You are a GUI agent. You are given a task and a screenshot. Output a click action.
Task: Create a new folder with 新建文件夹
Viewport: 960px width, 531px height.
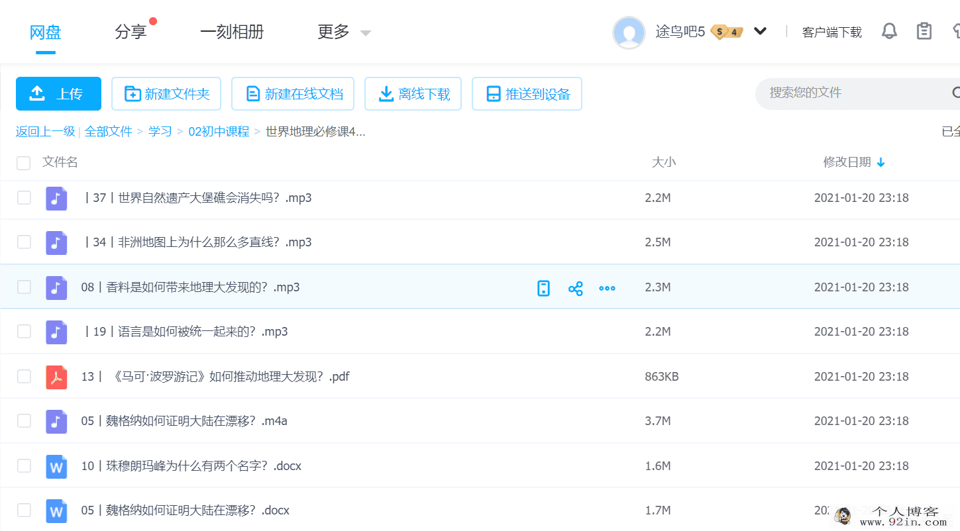166,93
